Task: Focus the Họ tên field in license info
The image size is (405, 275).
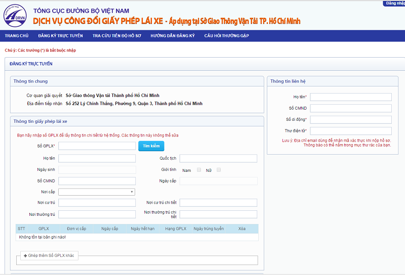Action: click(97, 158)
